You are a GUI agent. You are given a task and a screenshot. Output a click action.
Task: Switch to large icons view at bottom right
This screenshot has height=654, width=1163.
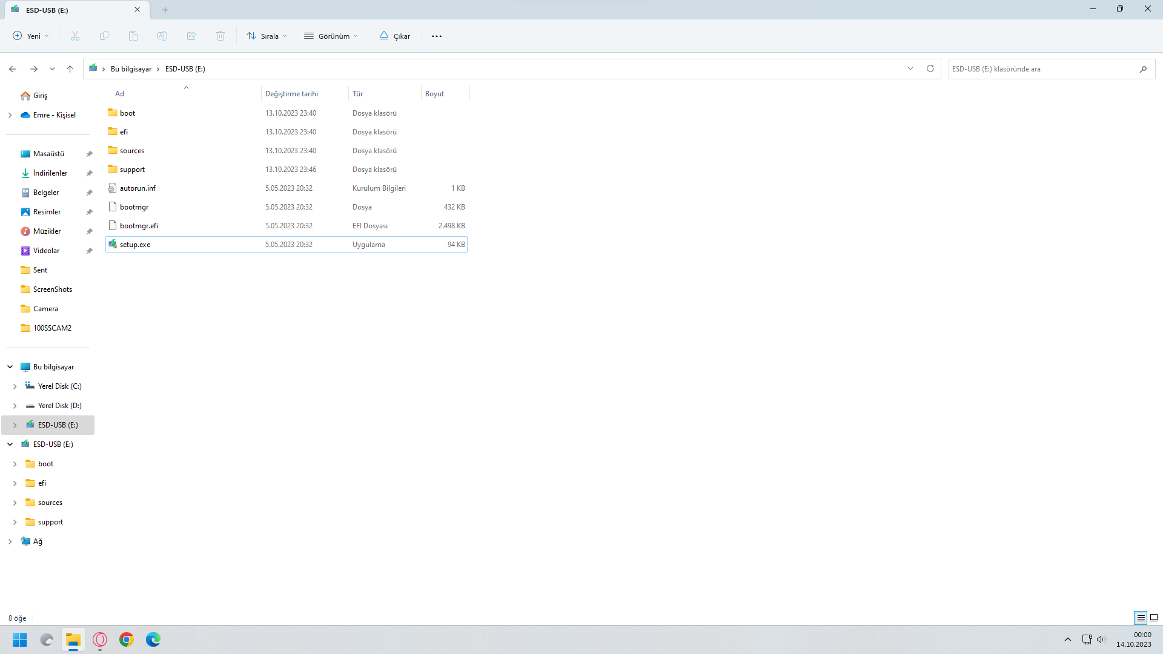click(x=1154, y=618)
